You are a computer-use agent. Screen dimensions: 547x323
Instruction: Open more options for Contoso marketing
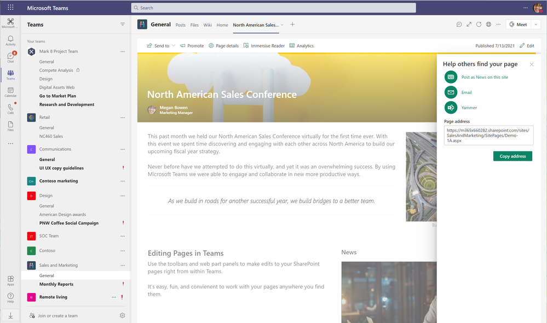coord(123,181)
